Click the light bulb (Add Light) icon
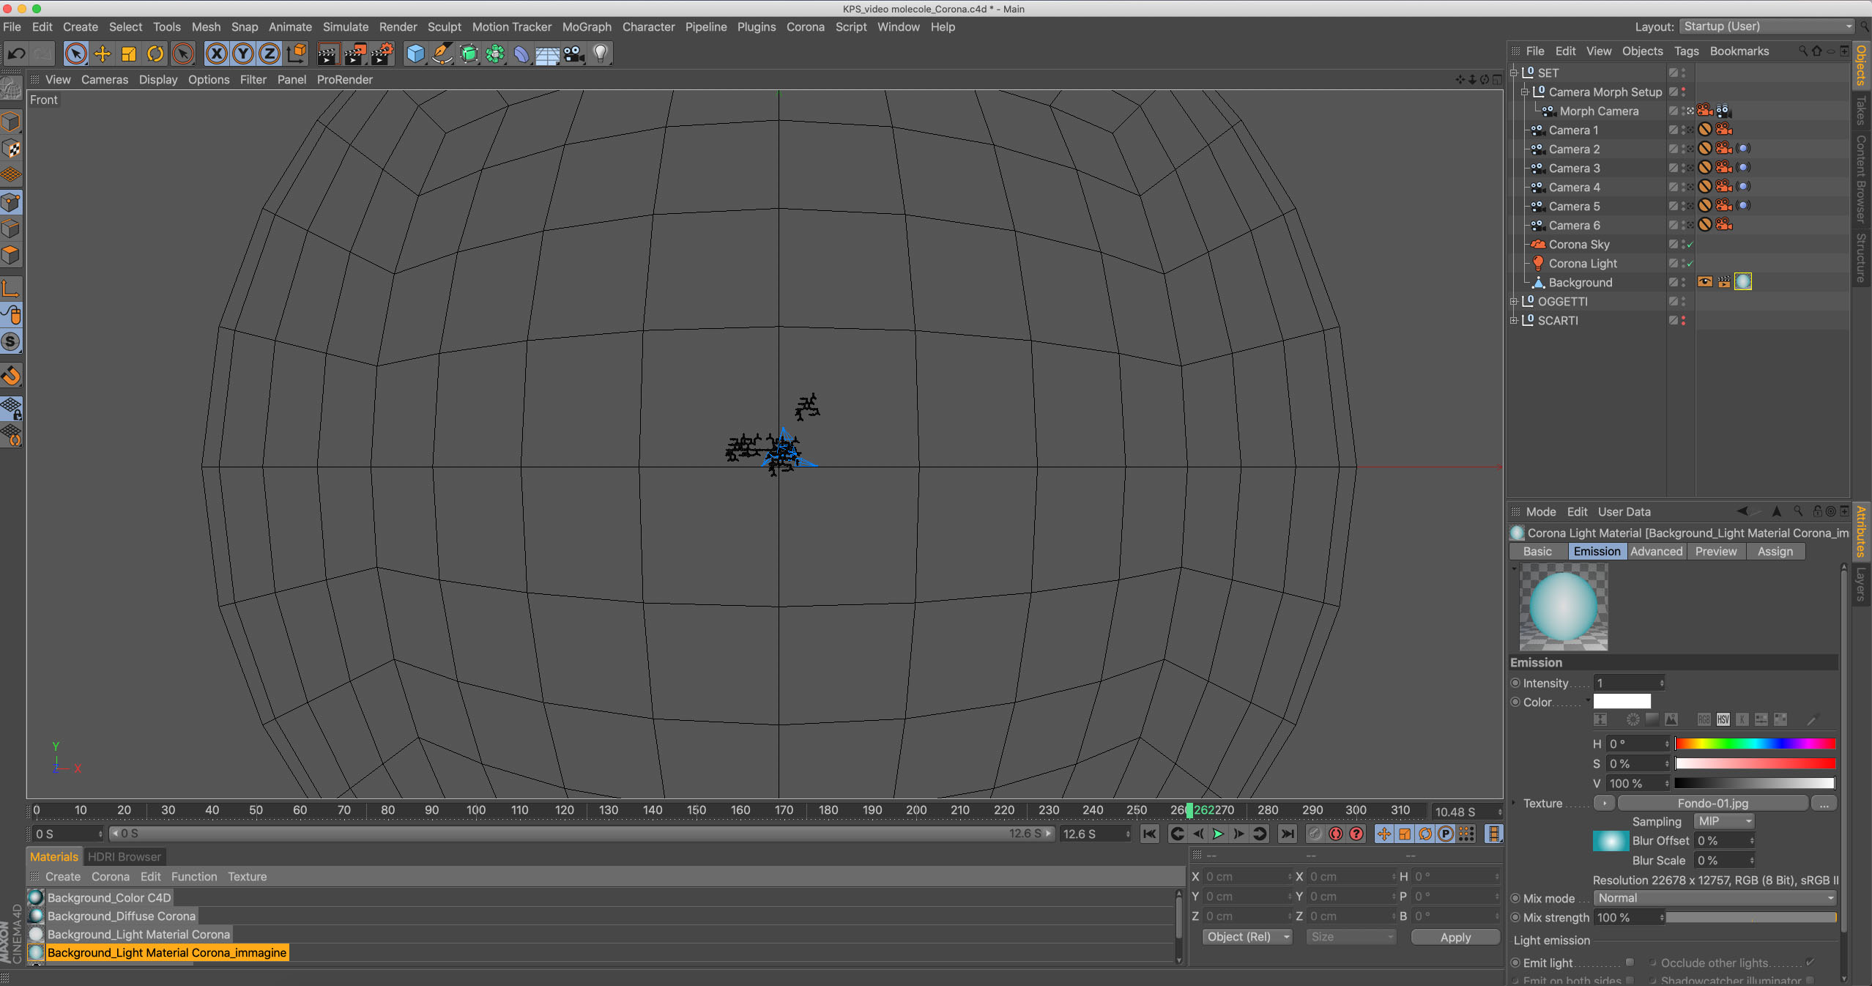 [601, 53]
